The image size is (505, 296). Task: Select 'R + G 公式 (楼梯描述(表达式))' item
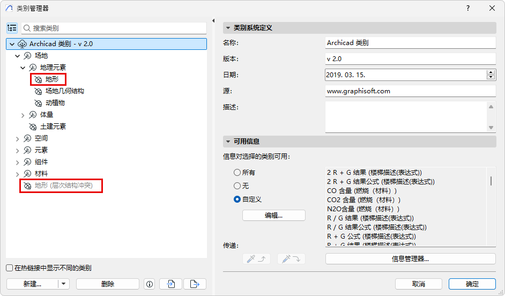click(372, 236)
